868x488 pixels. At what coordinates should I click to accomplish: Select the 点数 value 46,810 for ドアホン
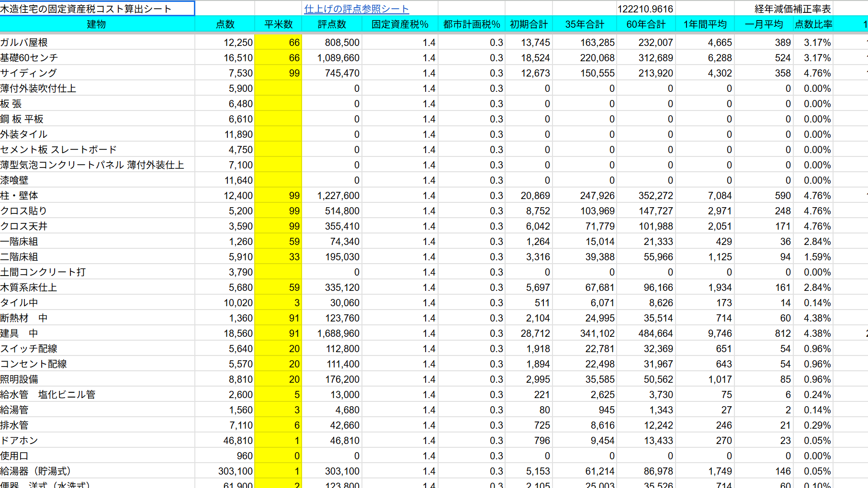(x=225, y=441)
